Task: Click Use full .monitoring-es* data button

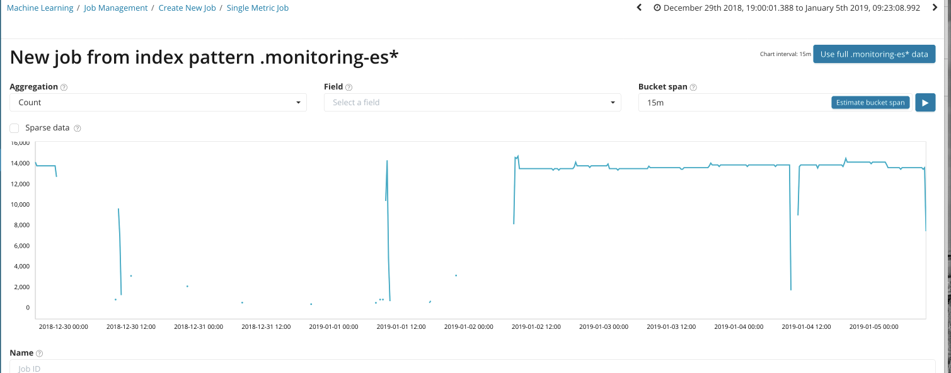Action: tap(873, 54)
